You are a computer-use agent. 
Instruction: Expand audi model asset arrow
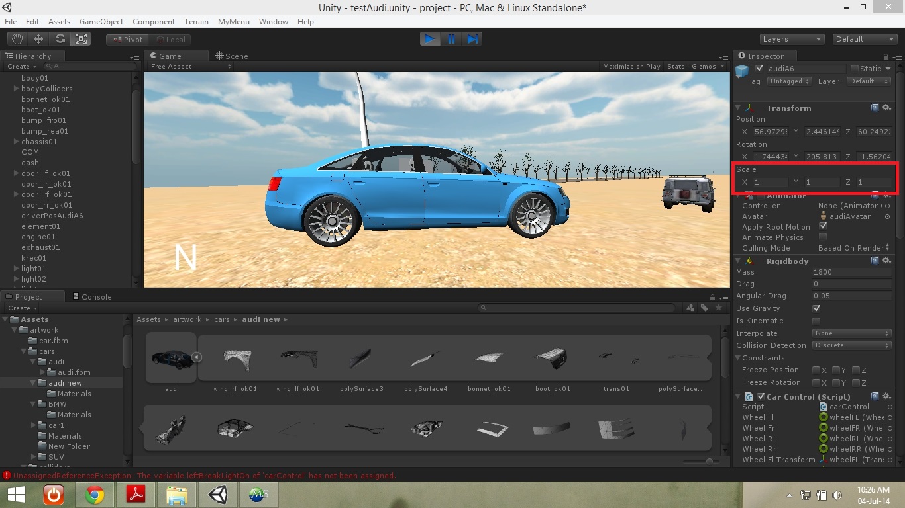coord(196,357)
